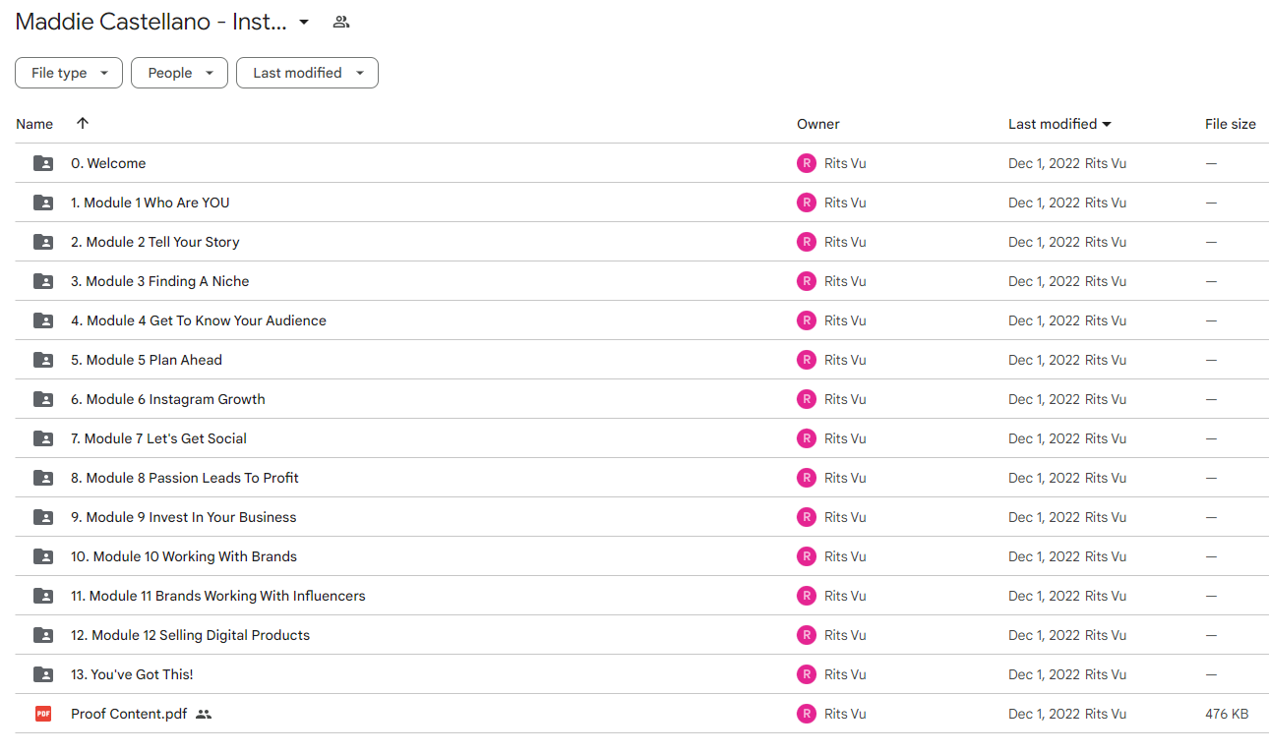Viewport: 1269px width, 753px height.
Task: Click folder icon for 0. Welcome
Action: tap(43, 163)
